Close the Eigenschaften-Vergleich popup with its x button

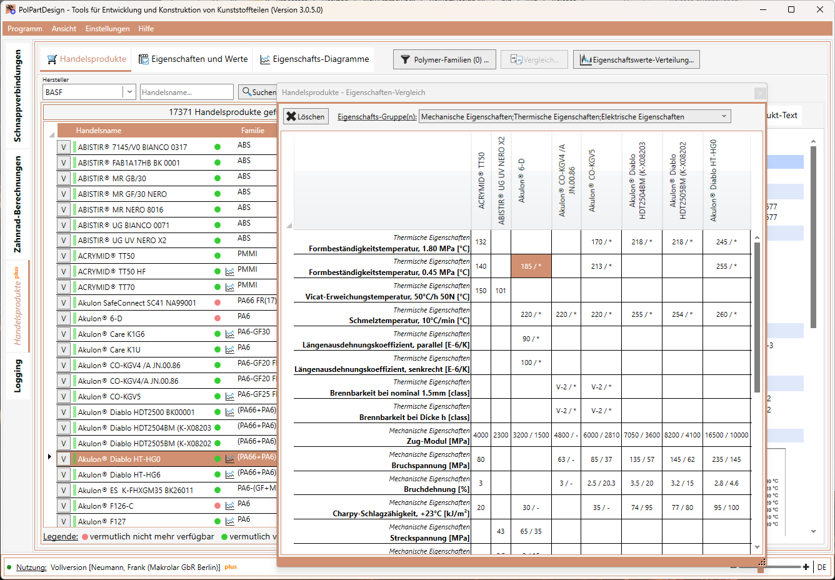pos(760,92)
